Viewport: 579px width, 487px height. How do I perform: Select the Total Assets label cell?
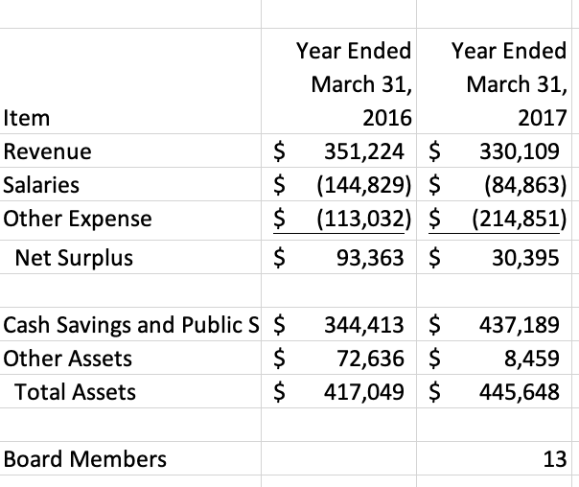[x=74, y=391]
